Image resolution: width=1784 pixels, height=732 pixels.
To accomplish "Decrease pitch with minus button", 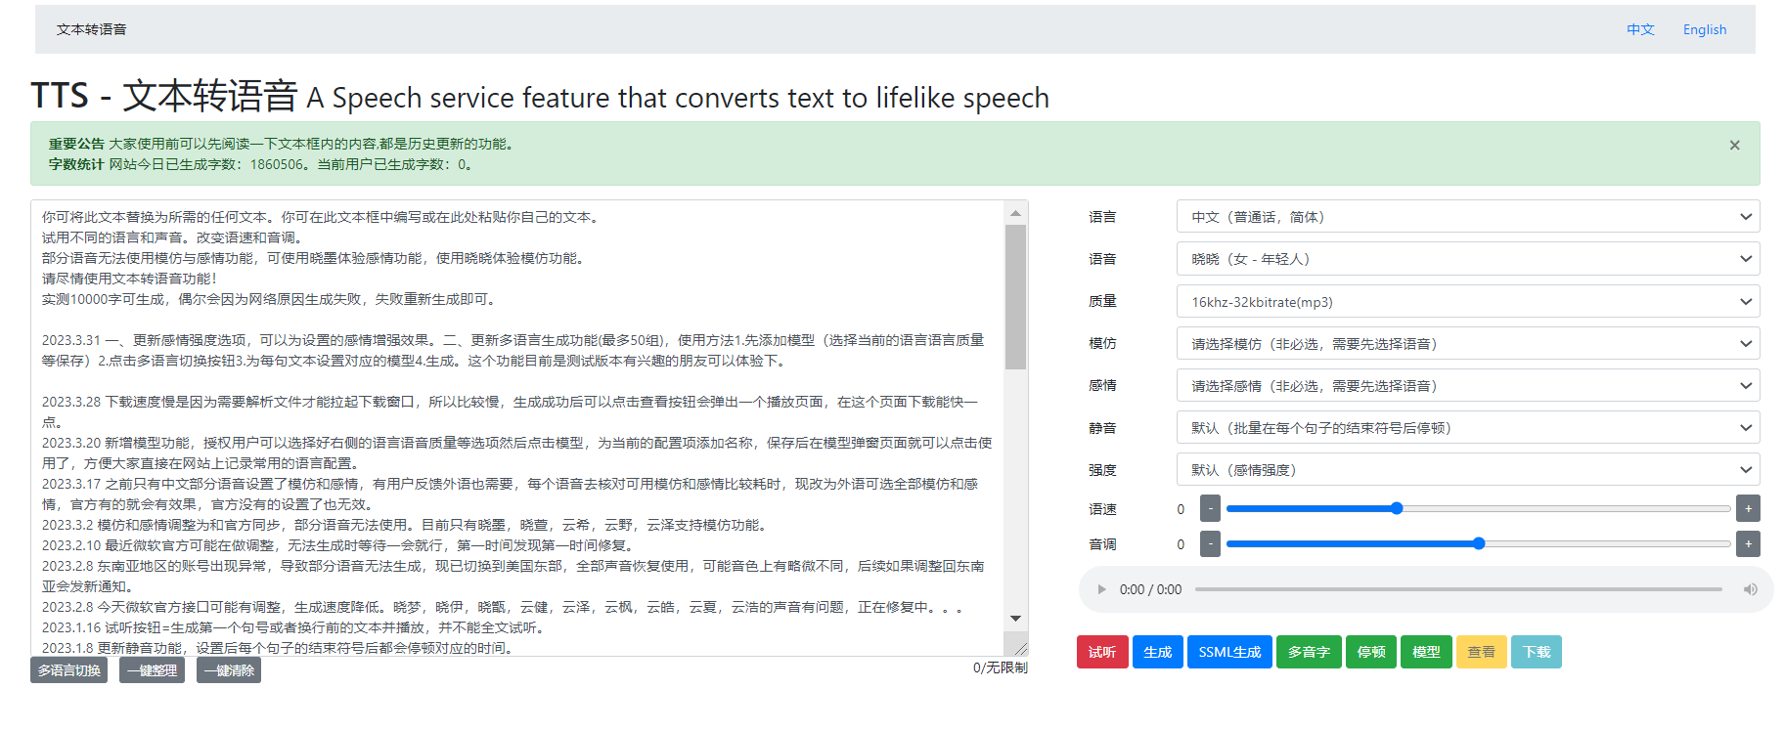I will click(1210, 544).
